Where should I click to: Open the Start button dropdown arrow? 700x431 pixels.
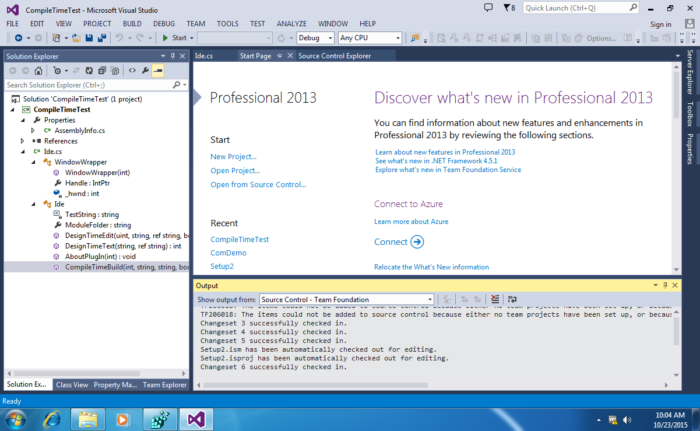[x=192, y=38]
